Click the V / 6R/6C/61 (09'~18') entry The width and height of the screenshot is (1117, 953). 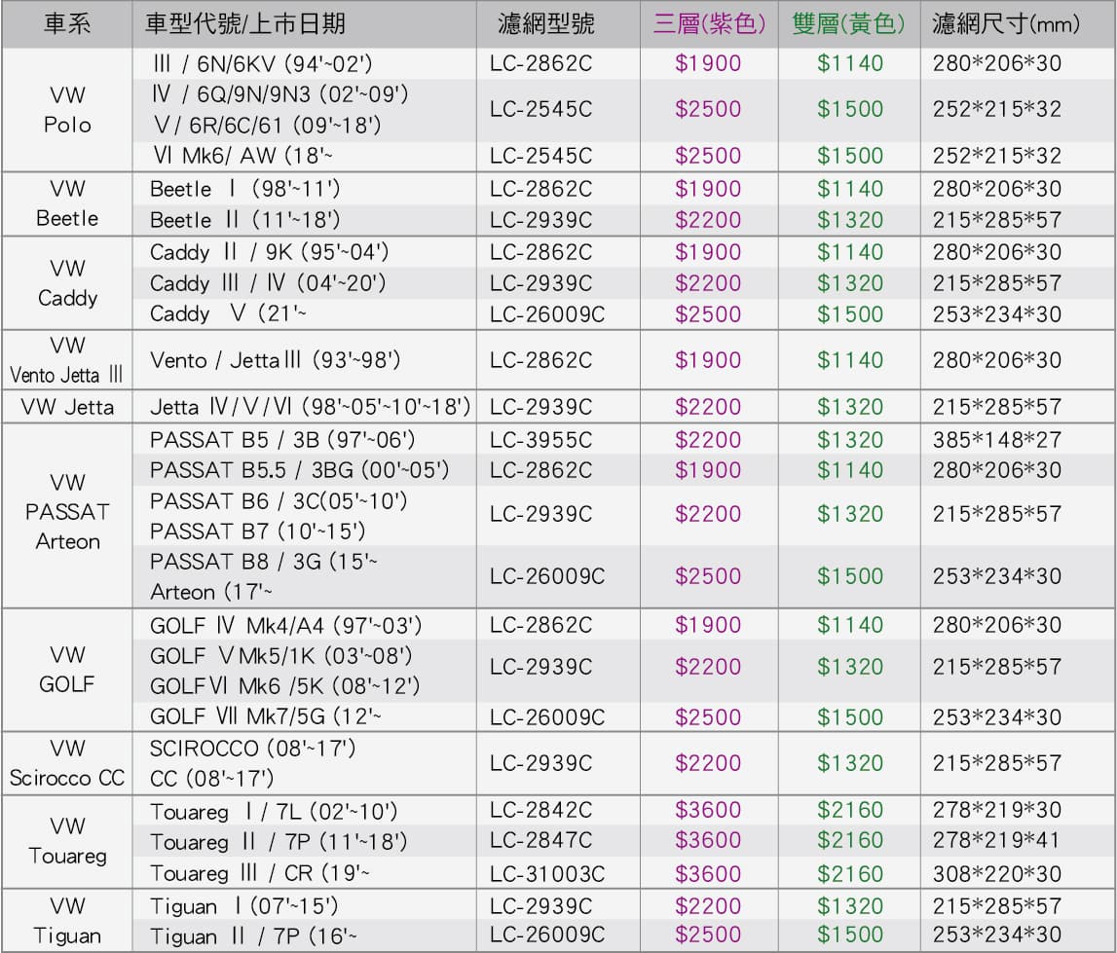[x=267, y=126]
